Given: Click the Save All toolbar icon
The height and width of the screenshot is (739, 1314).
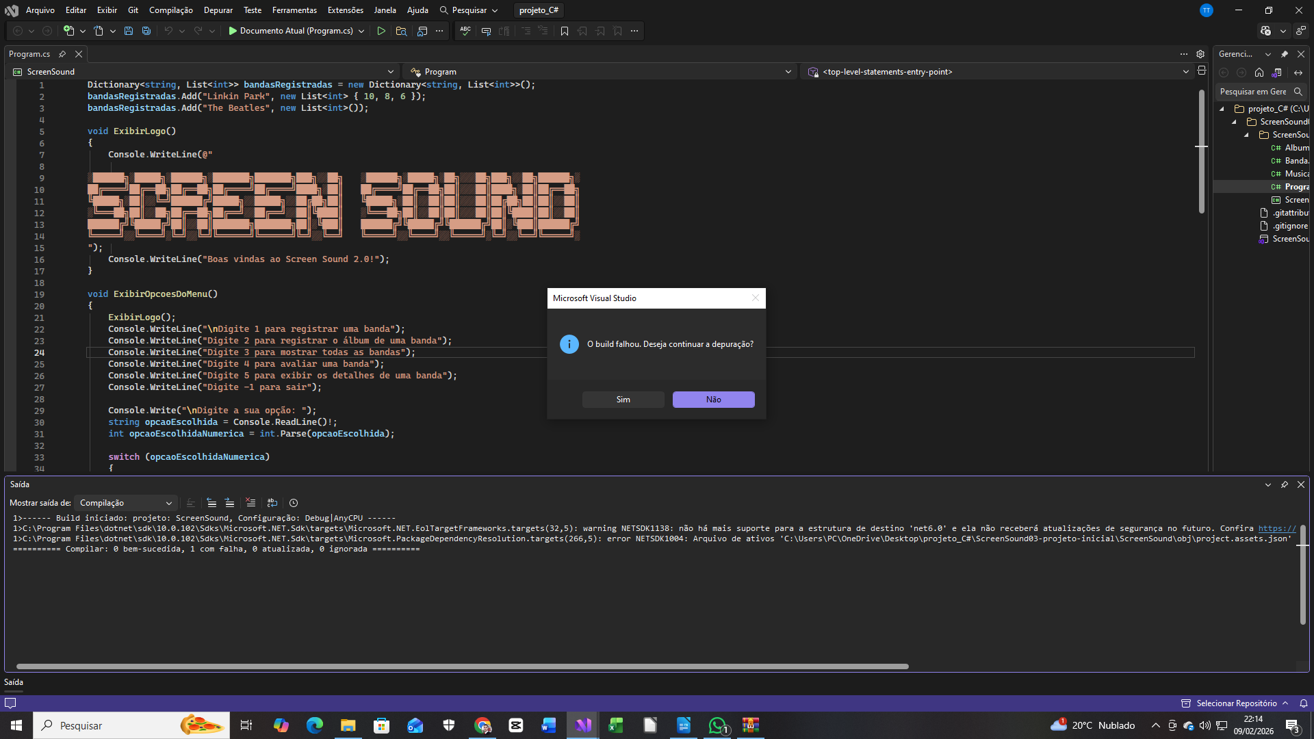Looking at the screenshot, I should (146, 31).
